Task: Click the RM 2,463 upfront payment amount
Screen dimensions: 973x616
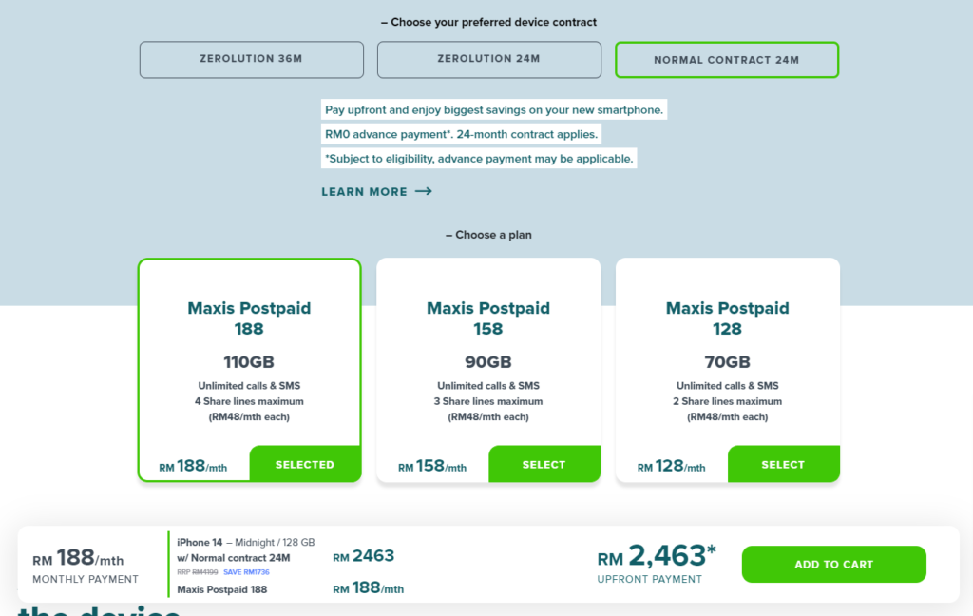Action: tap(657, 556)
